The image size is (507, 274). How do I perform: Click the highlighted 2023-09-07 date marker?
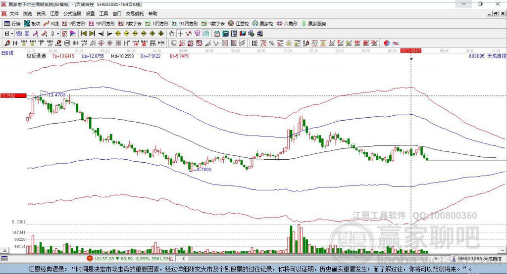point(410,51)
